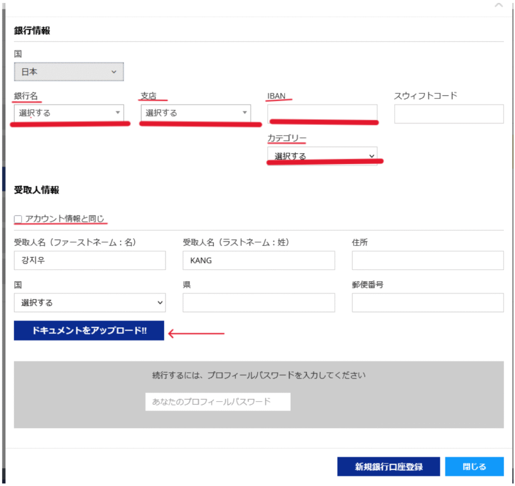Click the 郵便番号 postal code field
The image size is (515, 486).
coord(427,303)
